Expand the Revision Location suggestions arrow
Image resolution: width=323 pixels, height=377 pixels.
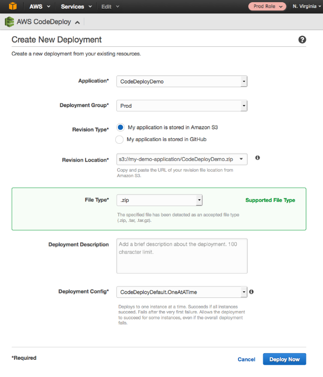241,159
